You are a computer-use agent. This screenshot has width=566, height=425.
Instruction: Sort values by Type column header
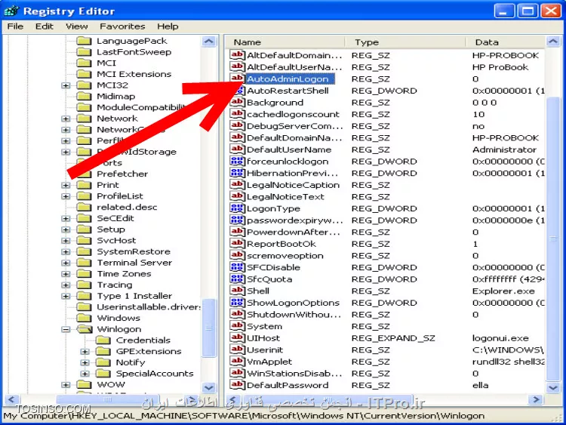pyautogui.click(x=405, y=42)
